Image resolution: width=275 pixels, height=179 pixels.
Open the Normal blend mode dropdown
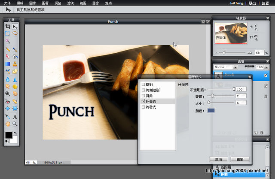tap(226, 67)
